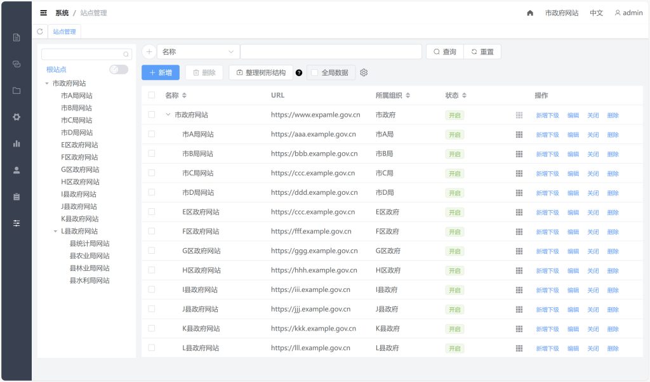The image size is (650, 382).
Task: Click the 查询 search button
Action: tap(445, 52)
